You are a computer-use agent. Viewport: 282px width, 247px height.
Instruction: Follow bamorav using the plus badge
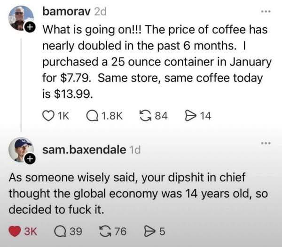coord(31,27)
